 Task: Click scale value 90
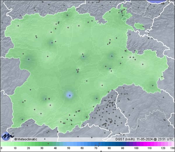point(123,148)
